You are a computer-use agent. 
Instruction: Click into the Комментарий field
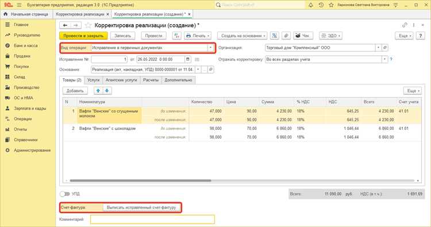coord(152,220)
